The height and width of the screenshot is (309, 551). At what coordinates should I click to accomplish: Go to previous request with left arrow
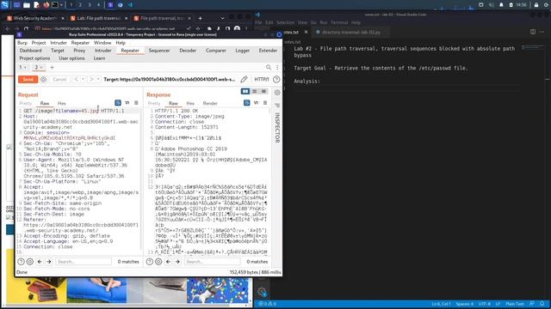tap(77, 80)
